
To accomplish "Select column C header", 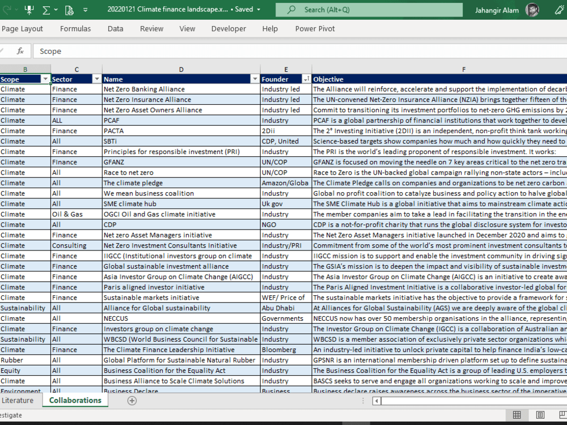I will tap(77, 69).
